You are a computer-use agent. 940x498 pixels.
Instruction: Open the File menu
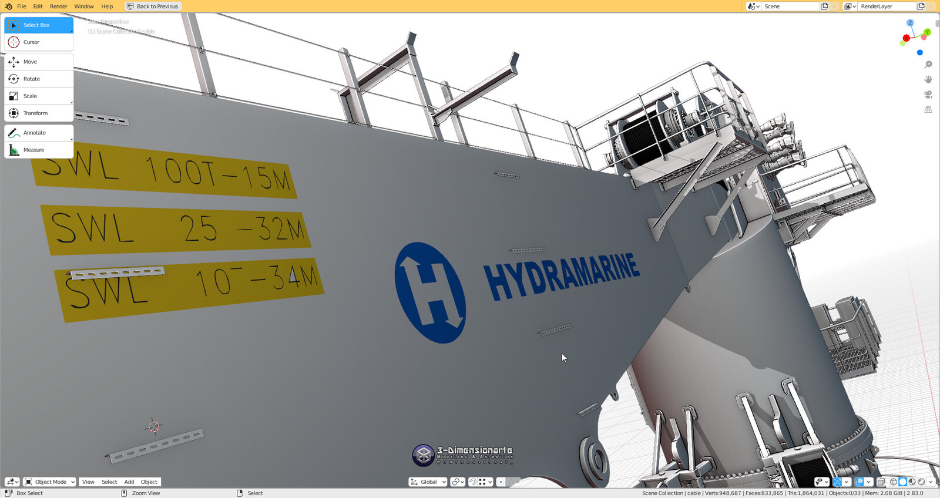22,6
